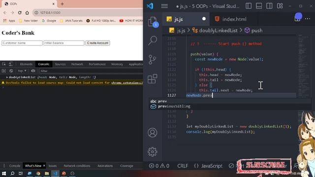Viewport: 315px width, 177px height.
Task: Go to Chrome home page
Action: click(27, 13)
